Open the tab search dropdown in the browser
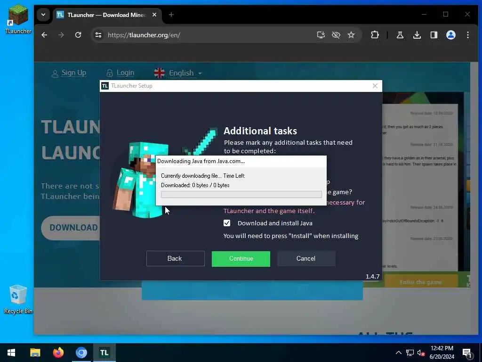Viewport: 482px width, 362px height. (43, 15)
